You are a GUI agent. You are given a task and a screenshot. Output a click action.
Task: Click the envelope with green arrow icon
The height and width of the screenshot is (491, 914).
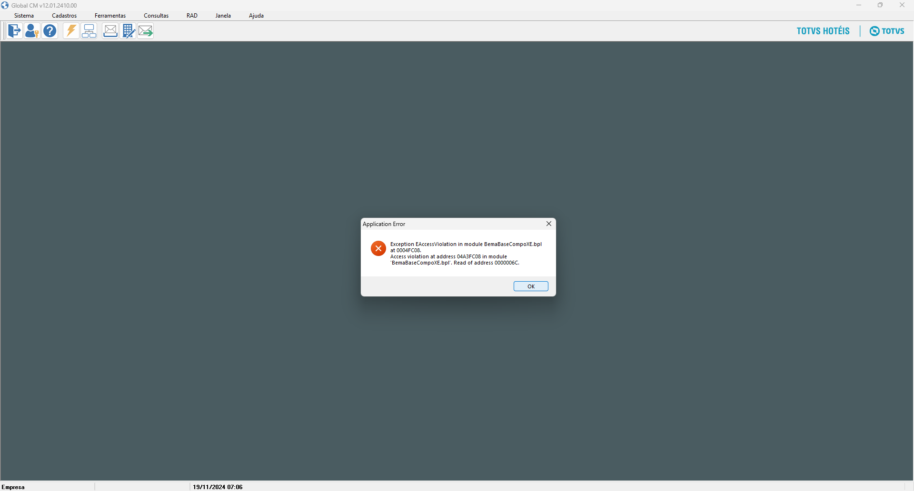click(x=146, y=31)
